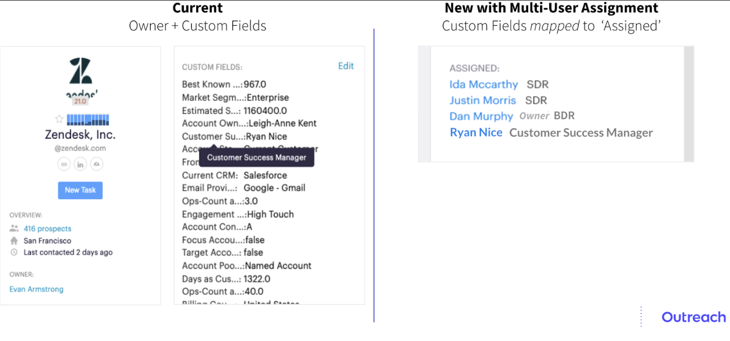The width and height of the screenshot is (730, 341).
Task: Click the Crunchbase icon beside the LinkedIn icon
Action: point(96,164)
